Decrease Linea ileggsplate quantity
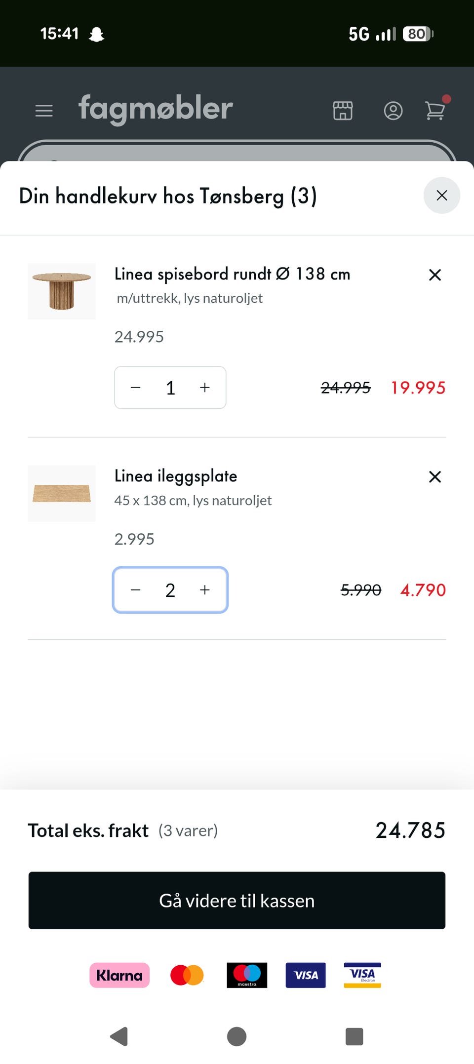 pos(136,590)
